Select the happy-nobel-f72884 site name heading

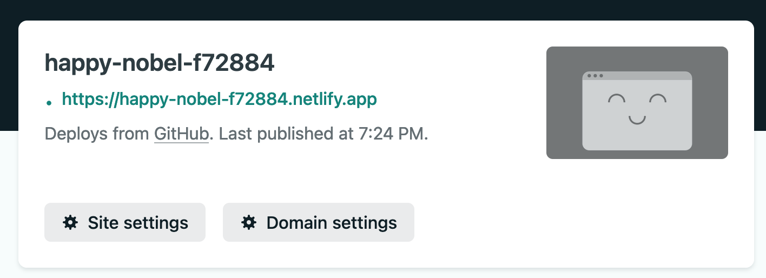pyautogui.click(x=160, y=64)
